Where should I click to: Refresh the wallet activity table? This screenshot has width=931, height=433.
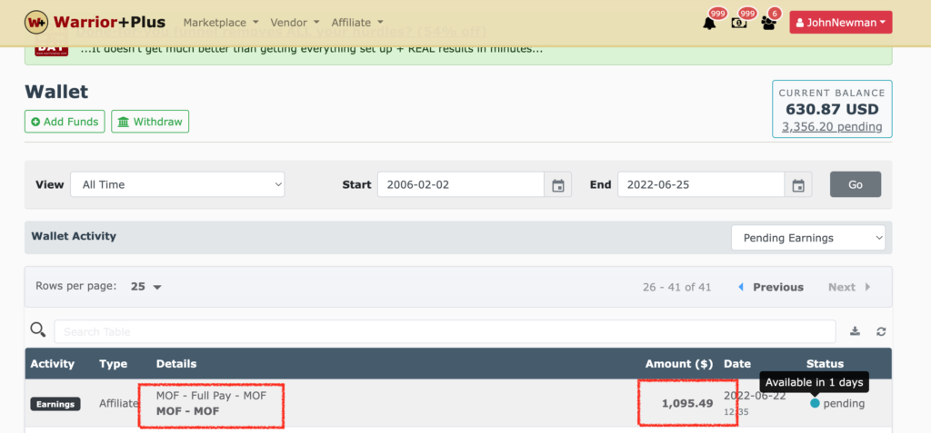click(x=881, y=331)
